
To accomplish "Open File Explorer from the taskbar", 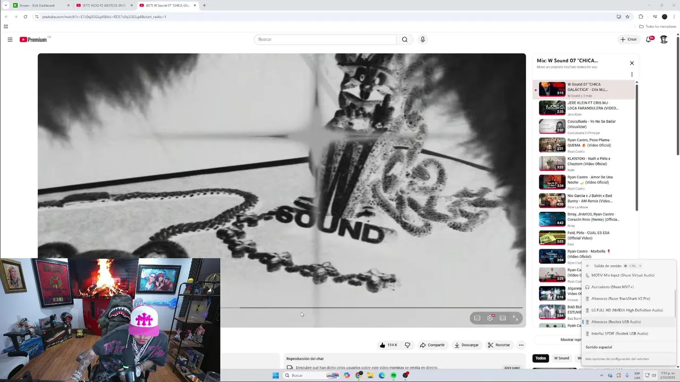I will click(x=370, y=376).
